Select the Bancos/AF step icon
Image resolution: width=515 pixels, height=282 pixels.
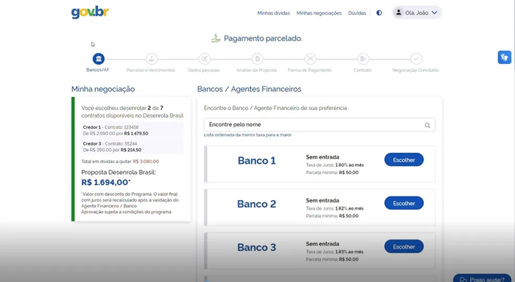pos(98,59)
